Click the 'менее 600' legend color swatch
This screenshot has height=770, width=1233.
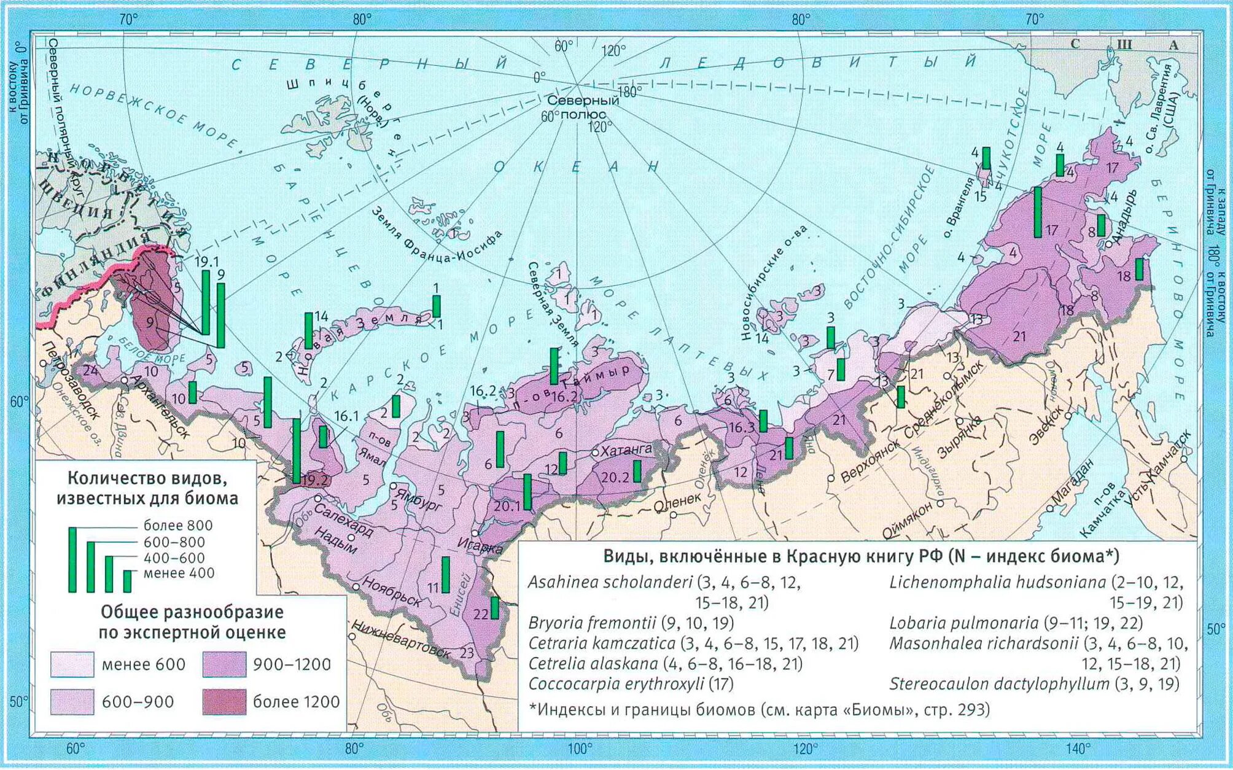click(72, 664)
